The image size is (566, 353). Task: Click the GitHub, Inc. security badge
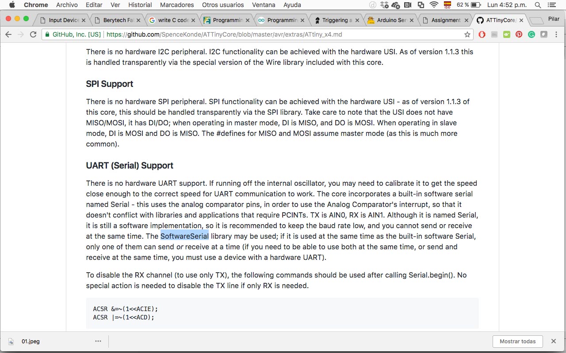click(x=73, y=34)
